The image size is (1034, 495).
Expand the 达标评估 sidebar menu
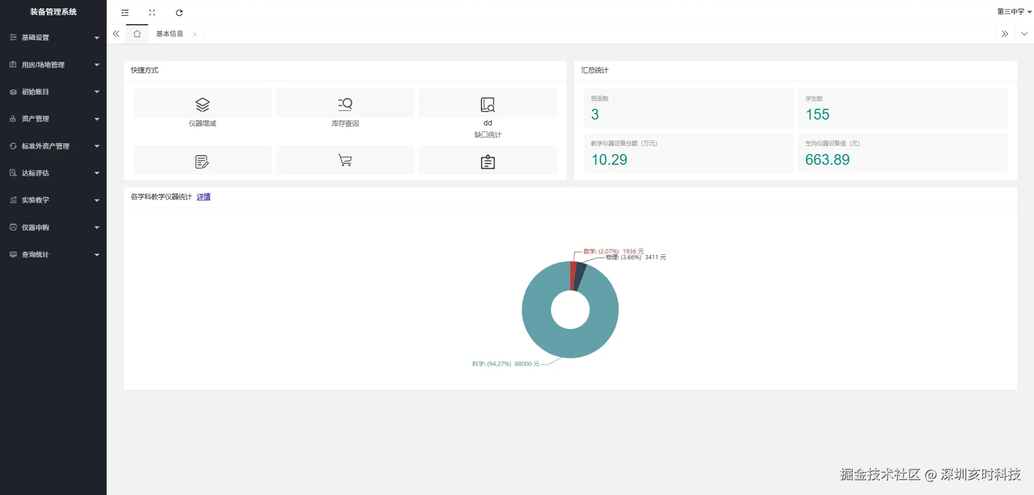[53, 173]
